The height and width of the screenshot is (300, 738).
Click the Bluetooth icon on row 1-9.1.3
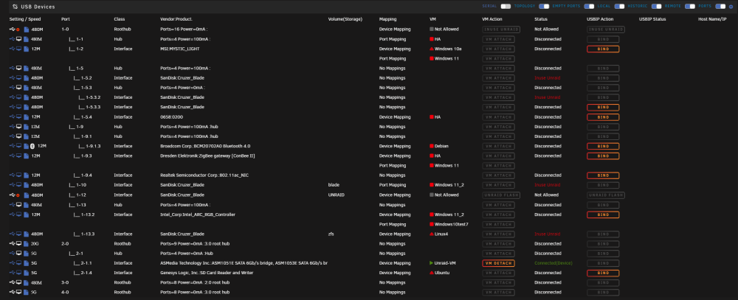point(32,146)
